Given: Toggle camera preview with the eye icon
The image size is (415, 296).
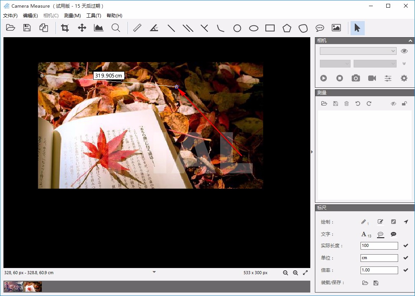Looking at the screenshot, I should (x=404, y=51).
